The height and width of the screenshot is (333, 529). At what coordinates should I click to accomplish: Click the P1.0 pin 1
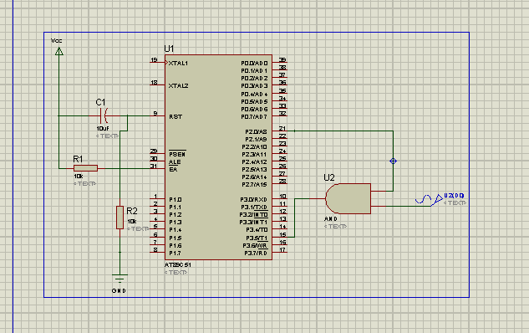click(x=157, y=198)
